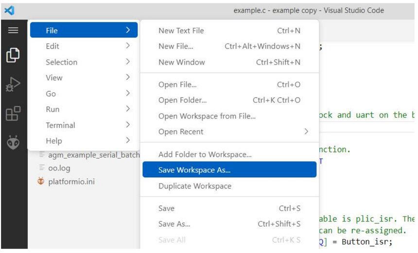Choose Add Folder to Workspace...
Viewport: 418px width, 253px height.
click(229, 154)
